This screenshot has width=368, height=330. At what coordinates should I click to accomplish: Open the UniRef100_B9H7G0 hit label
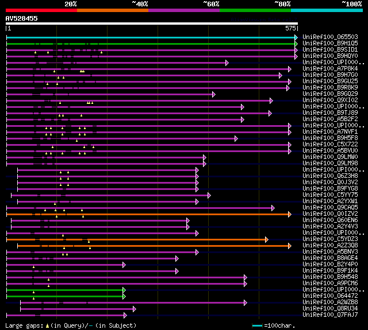click(x=330, y=75)
